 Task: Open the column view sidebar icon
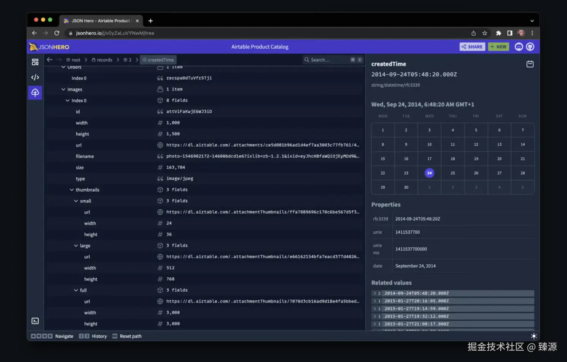pos(35,62)
